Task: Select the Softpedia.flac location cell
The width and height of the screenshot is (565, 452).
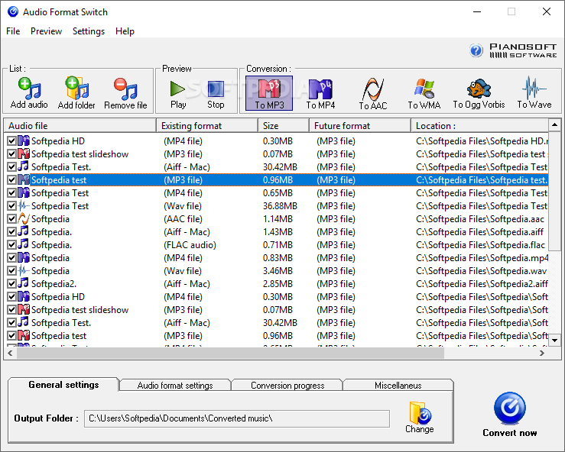Action: point(480,245)
